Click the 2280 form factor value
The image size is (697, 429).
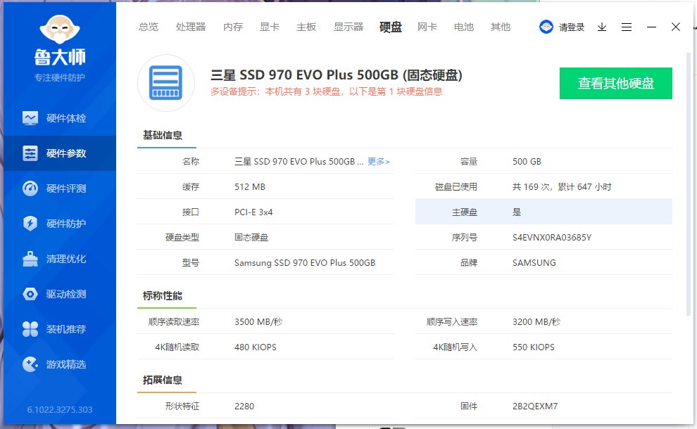coord(244,406)
